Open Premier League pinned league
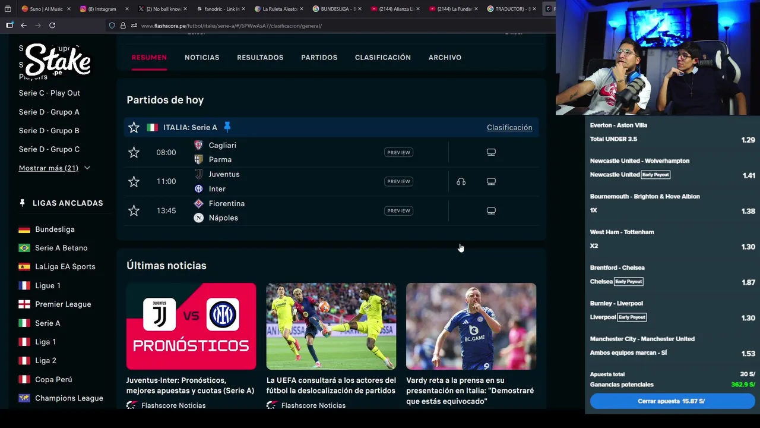The height and width of the screenshot is (428, 760). tap(63, 304)
